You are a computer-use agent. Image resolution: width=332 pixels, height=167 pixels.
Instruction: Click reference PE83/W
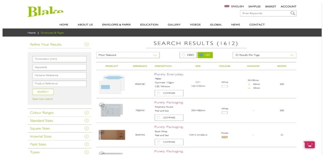coord(140,110)
